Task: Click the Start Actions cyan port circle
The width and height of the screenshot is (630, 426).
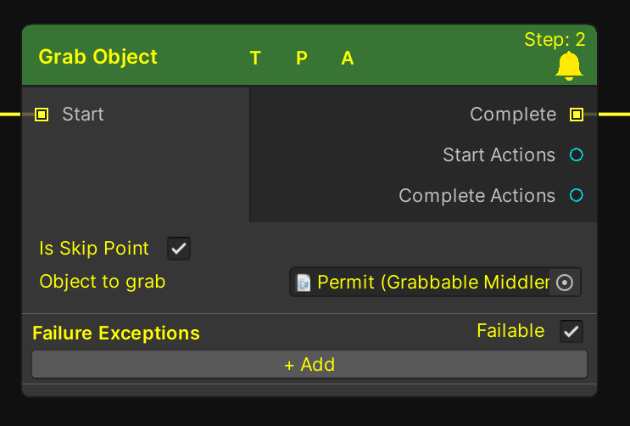Action: [577, 154]
